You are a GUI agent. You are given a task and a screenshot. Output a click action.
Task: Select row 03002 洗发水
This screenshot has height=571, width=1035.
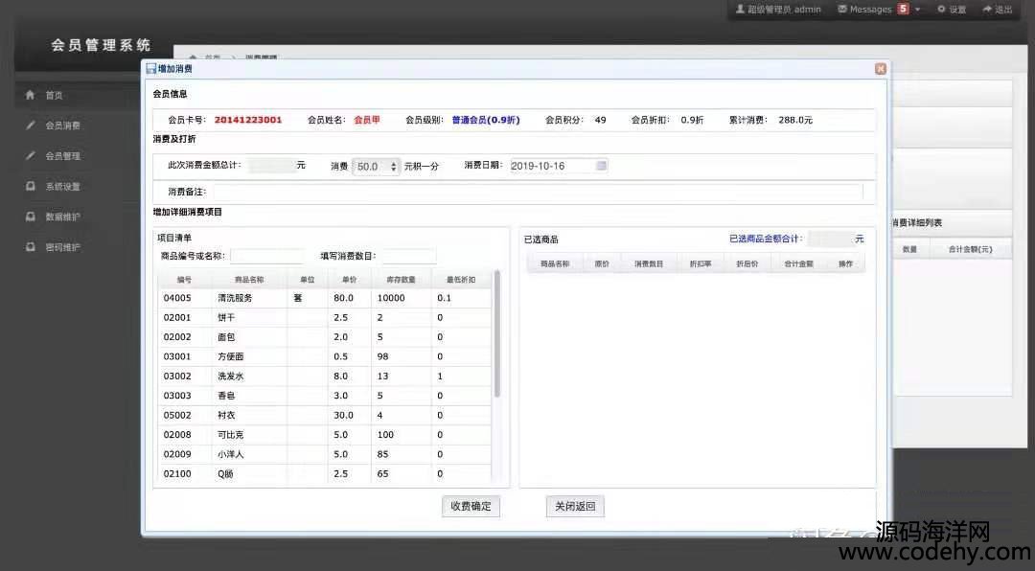(325, 376)
